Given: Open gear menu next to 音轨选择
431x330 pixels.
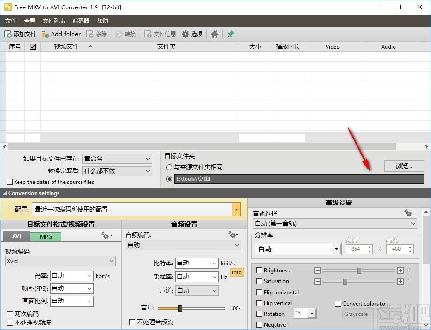Looking at the screenshot, I should (409, 213).
